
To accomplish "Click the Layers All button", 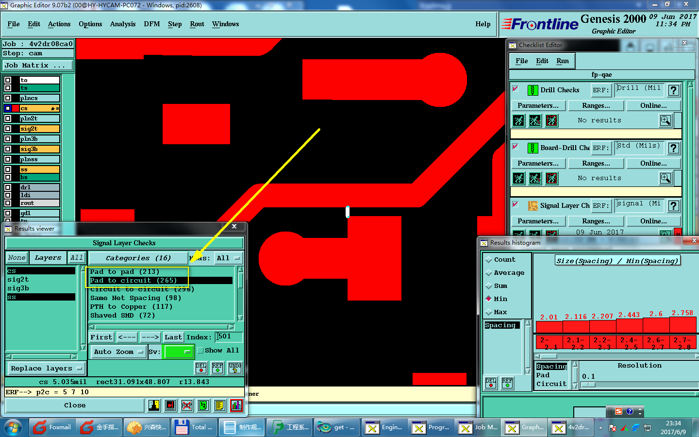I will tap(77, 258).
